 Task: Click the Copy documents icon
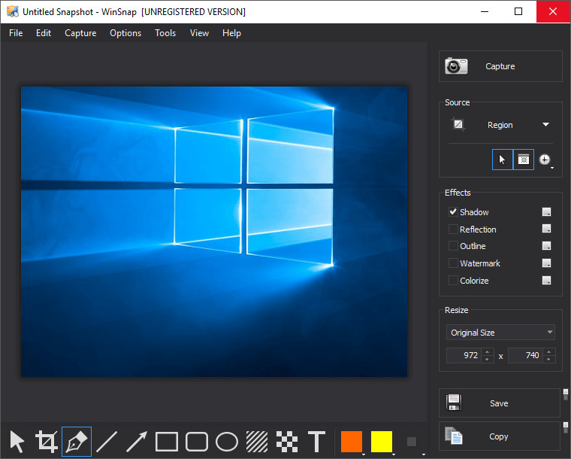454,436
